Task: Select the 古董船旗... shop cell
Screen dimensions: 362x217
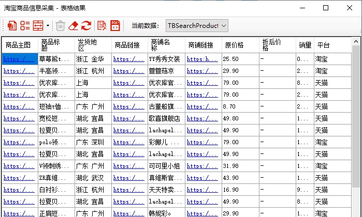Action: coord(166,106)
